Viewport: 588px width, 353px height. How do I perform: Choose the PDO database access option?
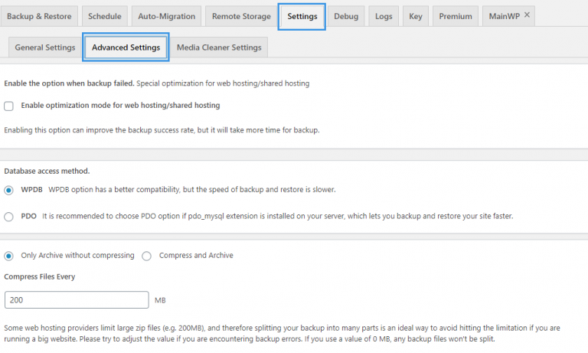click(9, 217)
